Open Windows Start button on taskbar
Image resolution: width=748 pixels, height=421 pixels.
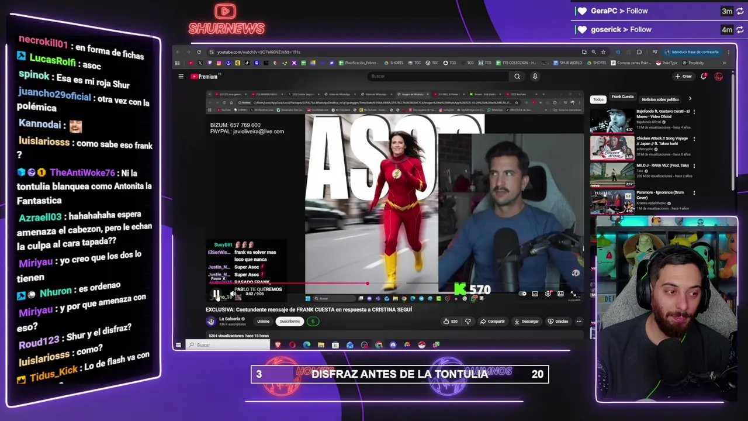(x=178, y=345)
